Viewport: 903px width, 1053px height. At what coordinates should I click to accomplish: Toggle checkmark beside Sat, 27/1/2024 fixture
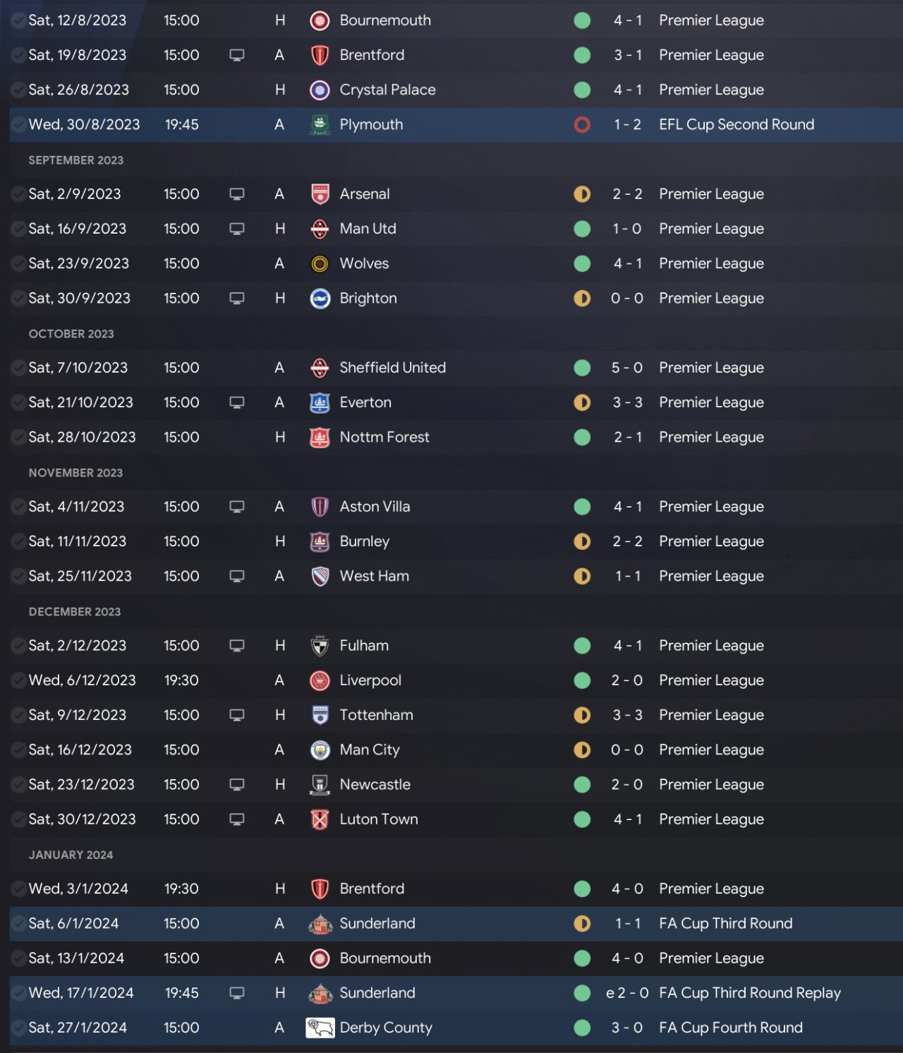point(18,1028)
